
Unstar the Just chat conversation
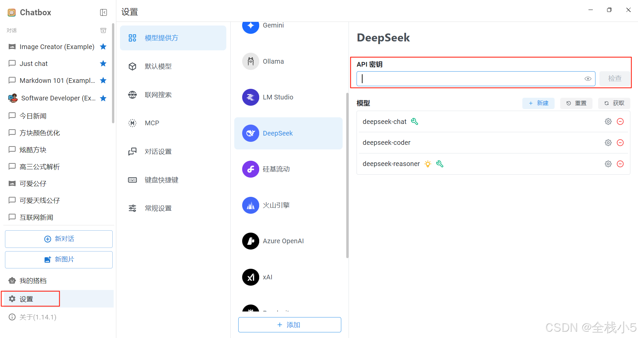103,63
